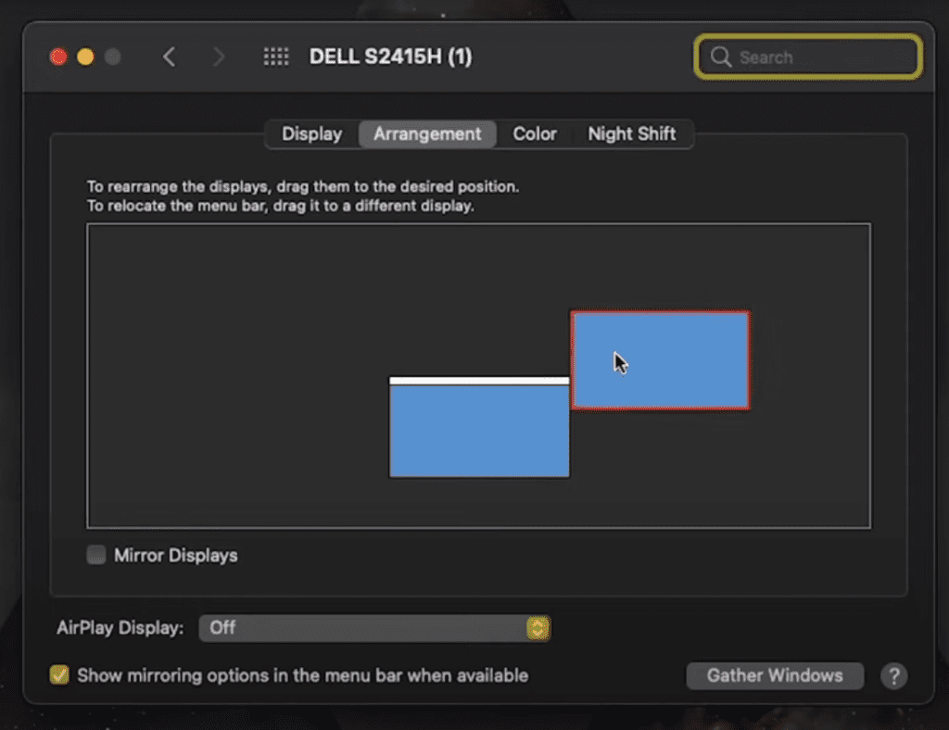Image resolution: width=949 pixels, height=730 pixels.
Task: Click the DELL S2415H (1) title
Action: 390,57
